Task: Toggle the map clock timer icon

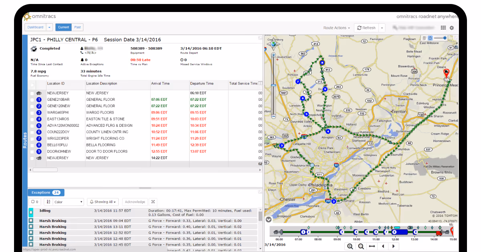Action: [x=430, y=38]
